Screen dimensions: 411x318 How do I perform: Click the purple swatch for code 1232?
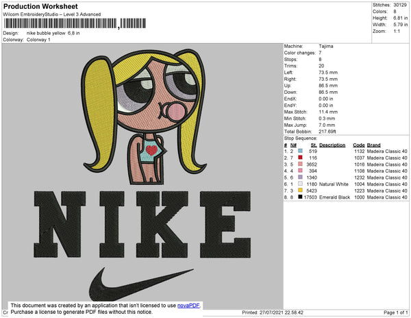tap(300, 178)
